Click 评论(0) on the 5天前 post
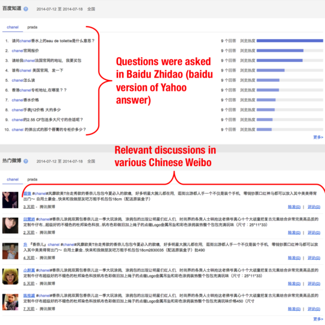The image size is (325, 325). point(314,283)
